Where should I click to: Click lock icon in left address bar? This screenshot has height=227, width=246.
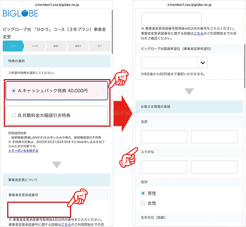pyautogui.click(x=36, y=5)
